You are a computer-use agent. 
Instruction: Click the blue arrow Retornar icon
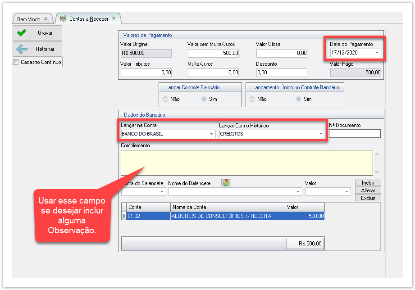pos(22,49)
